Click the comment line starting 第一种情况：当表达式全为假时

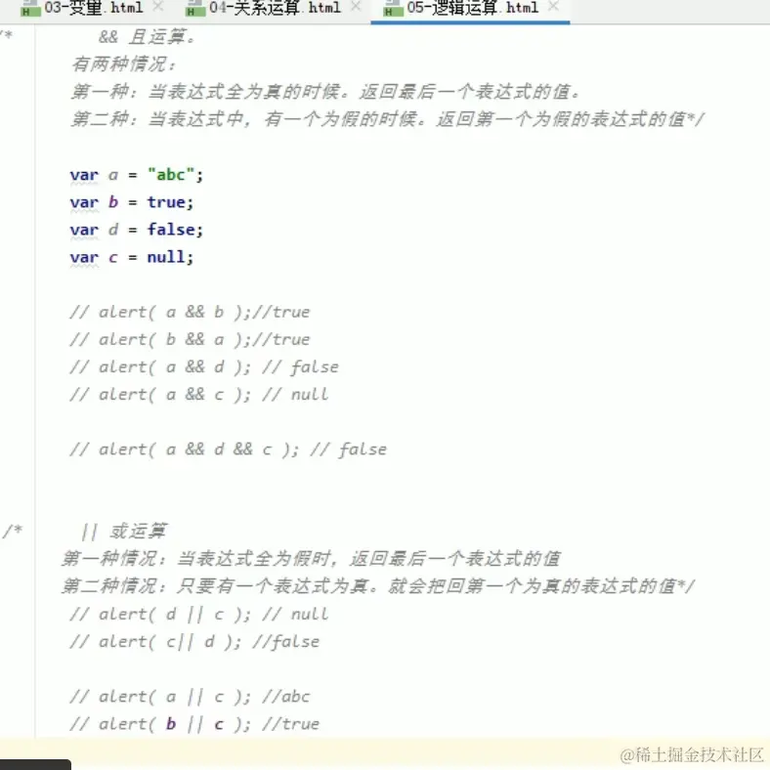tap(311, 558)
